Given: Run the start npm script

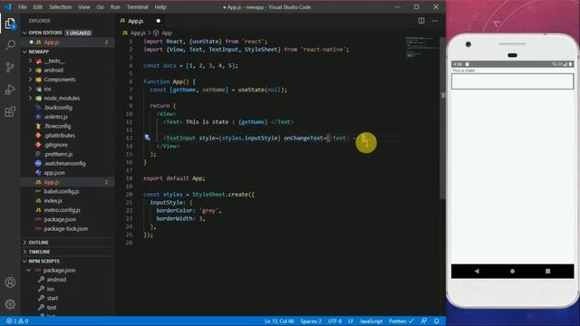Looking at the screenshot, I should [53, 298].
